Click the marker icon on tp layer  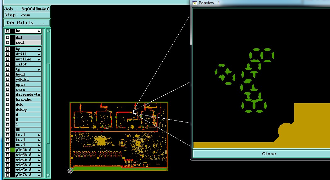tap(39, 69)
